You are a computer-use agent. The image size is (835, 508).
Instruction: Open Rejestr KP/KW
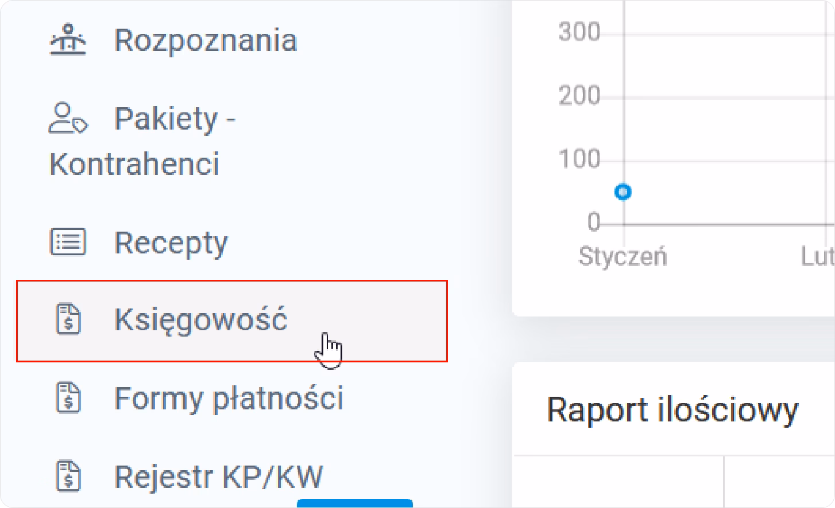[218, 476]
